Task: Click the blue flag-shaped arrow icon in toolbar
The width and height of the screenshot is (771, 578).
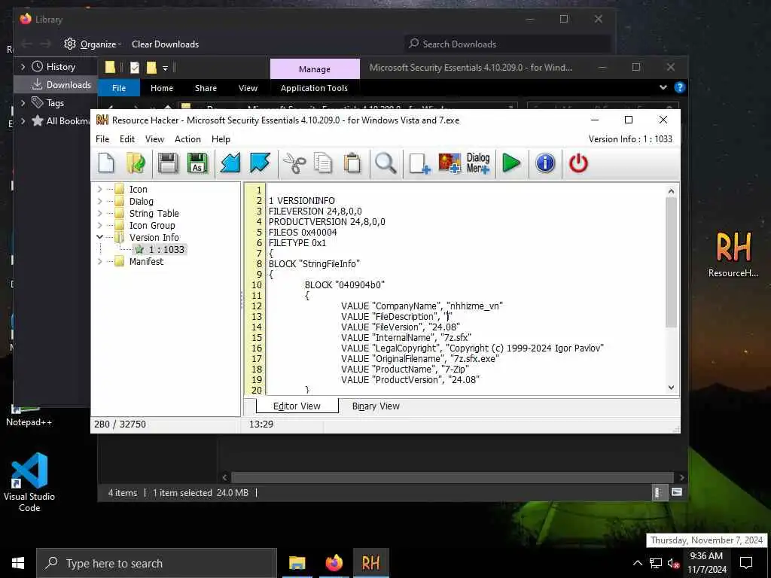Action: click(x=260, y=163)
